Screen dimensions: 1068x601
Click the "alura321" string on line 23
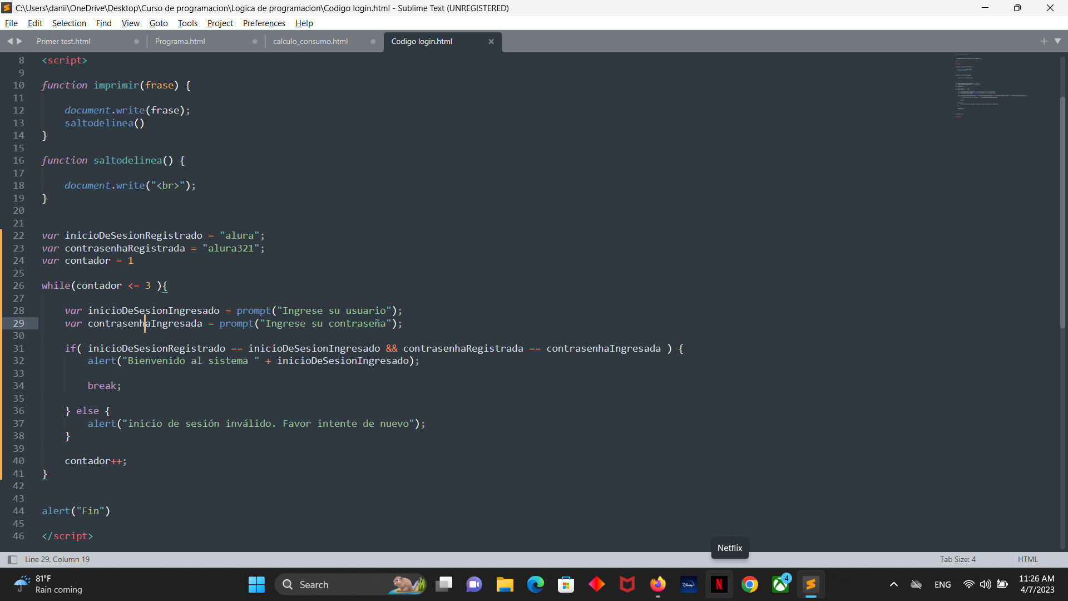click(231, 248)
